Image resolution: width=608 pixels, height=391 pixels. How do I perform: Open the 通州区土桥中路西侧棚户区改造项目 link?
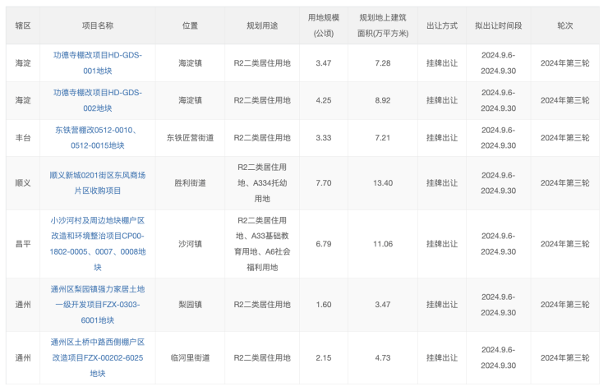tap(97, 357)
